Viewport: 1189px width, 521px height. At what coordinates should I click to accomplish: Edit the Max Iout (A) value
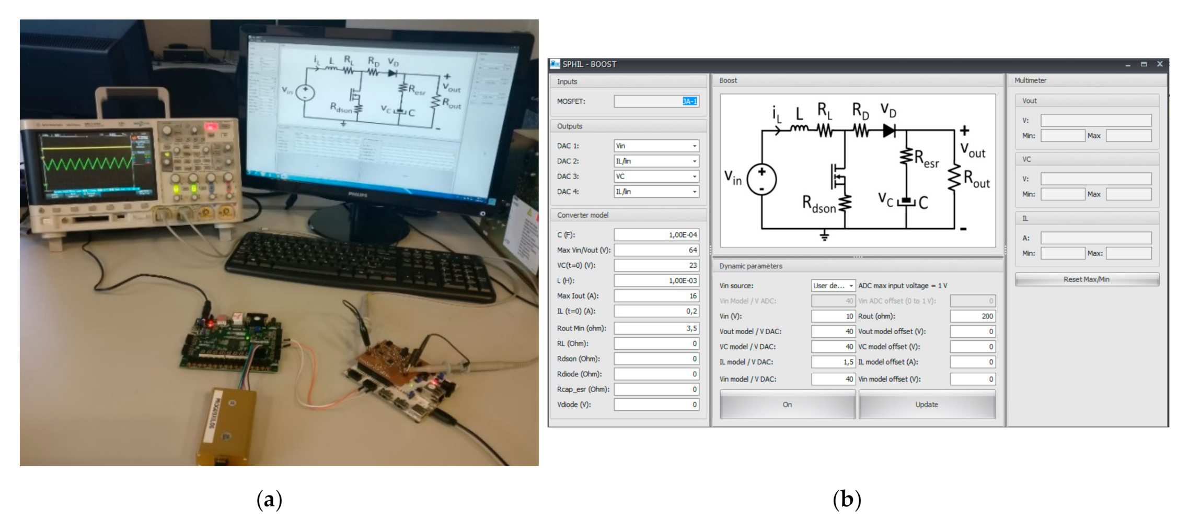655,295
